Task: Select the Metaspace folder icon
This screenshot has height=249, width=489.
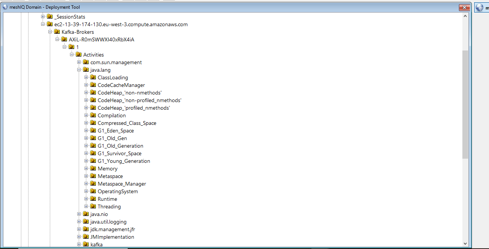Action: [93, 176]
